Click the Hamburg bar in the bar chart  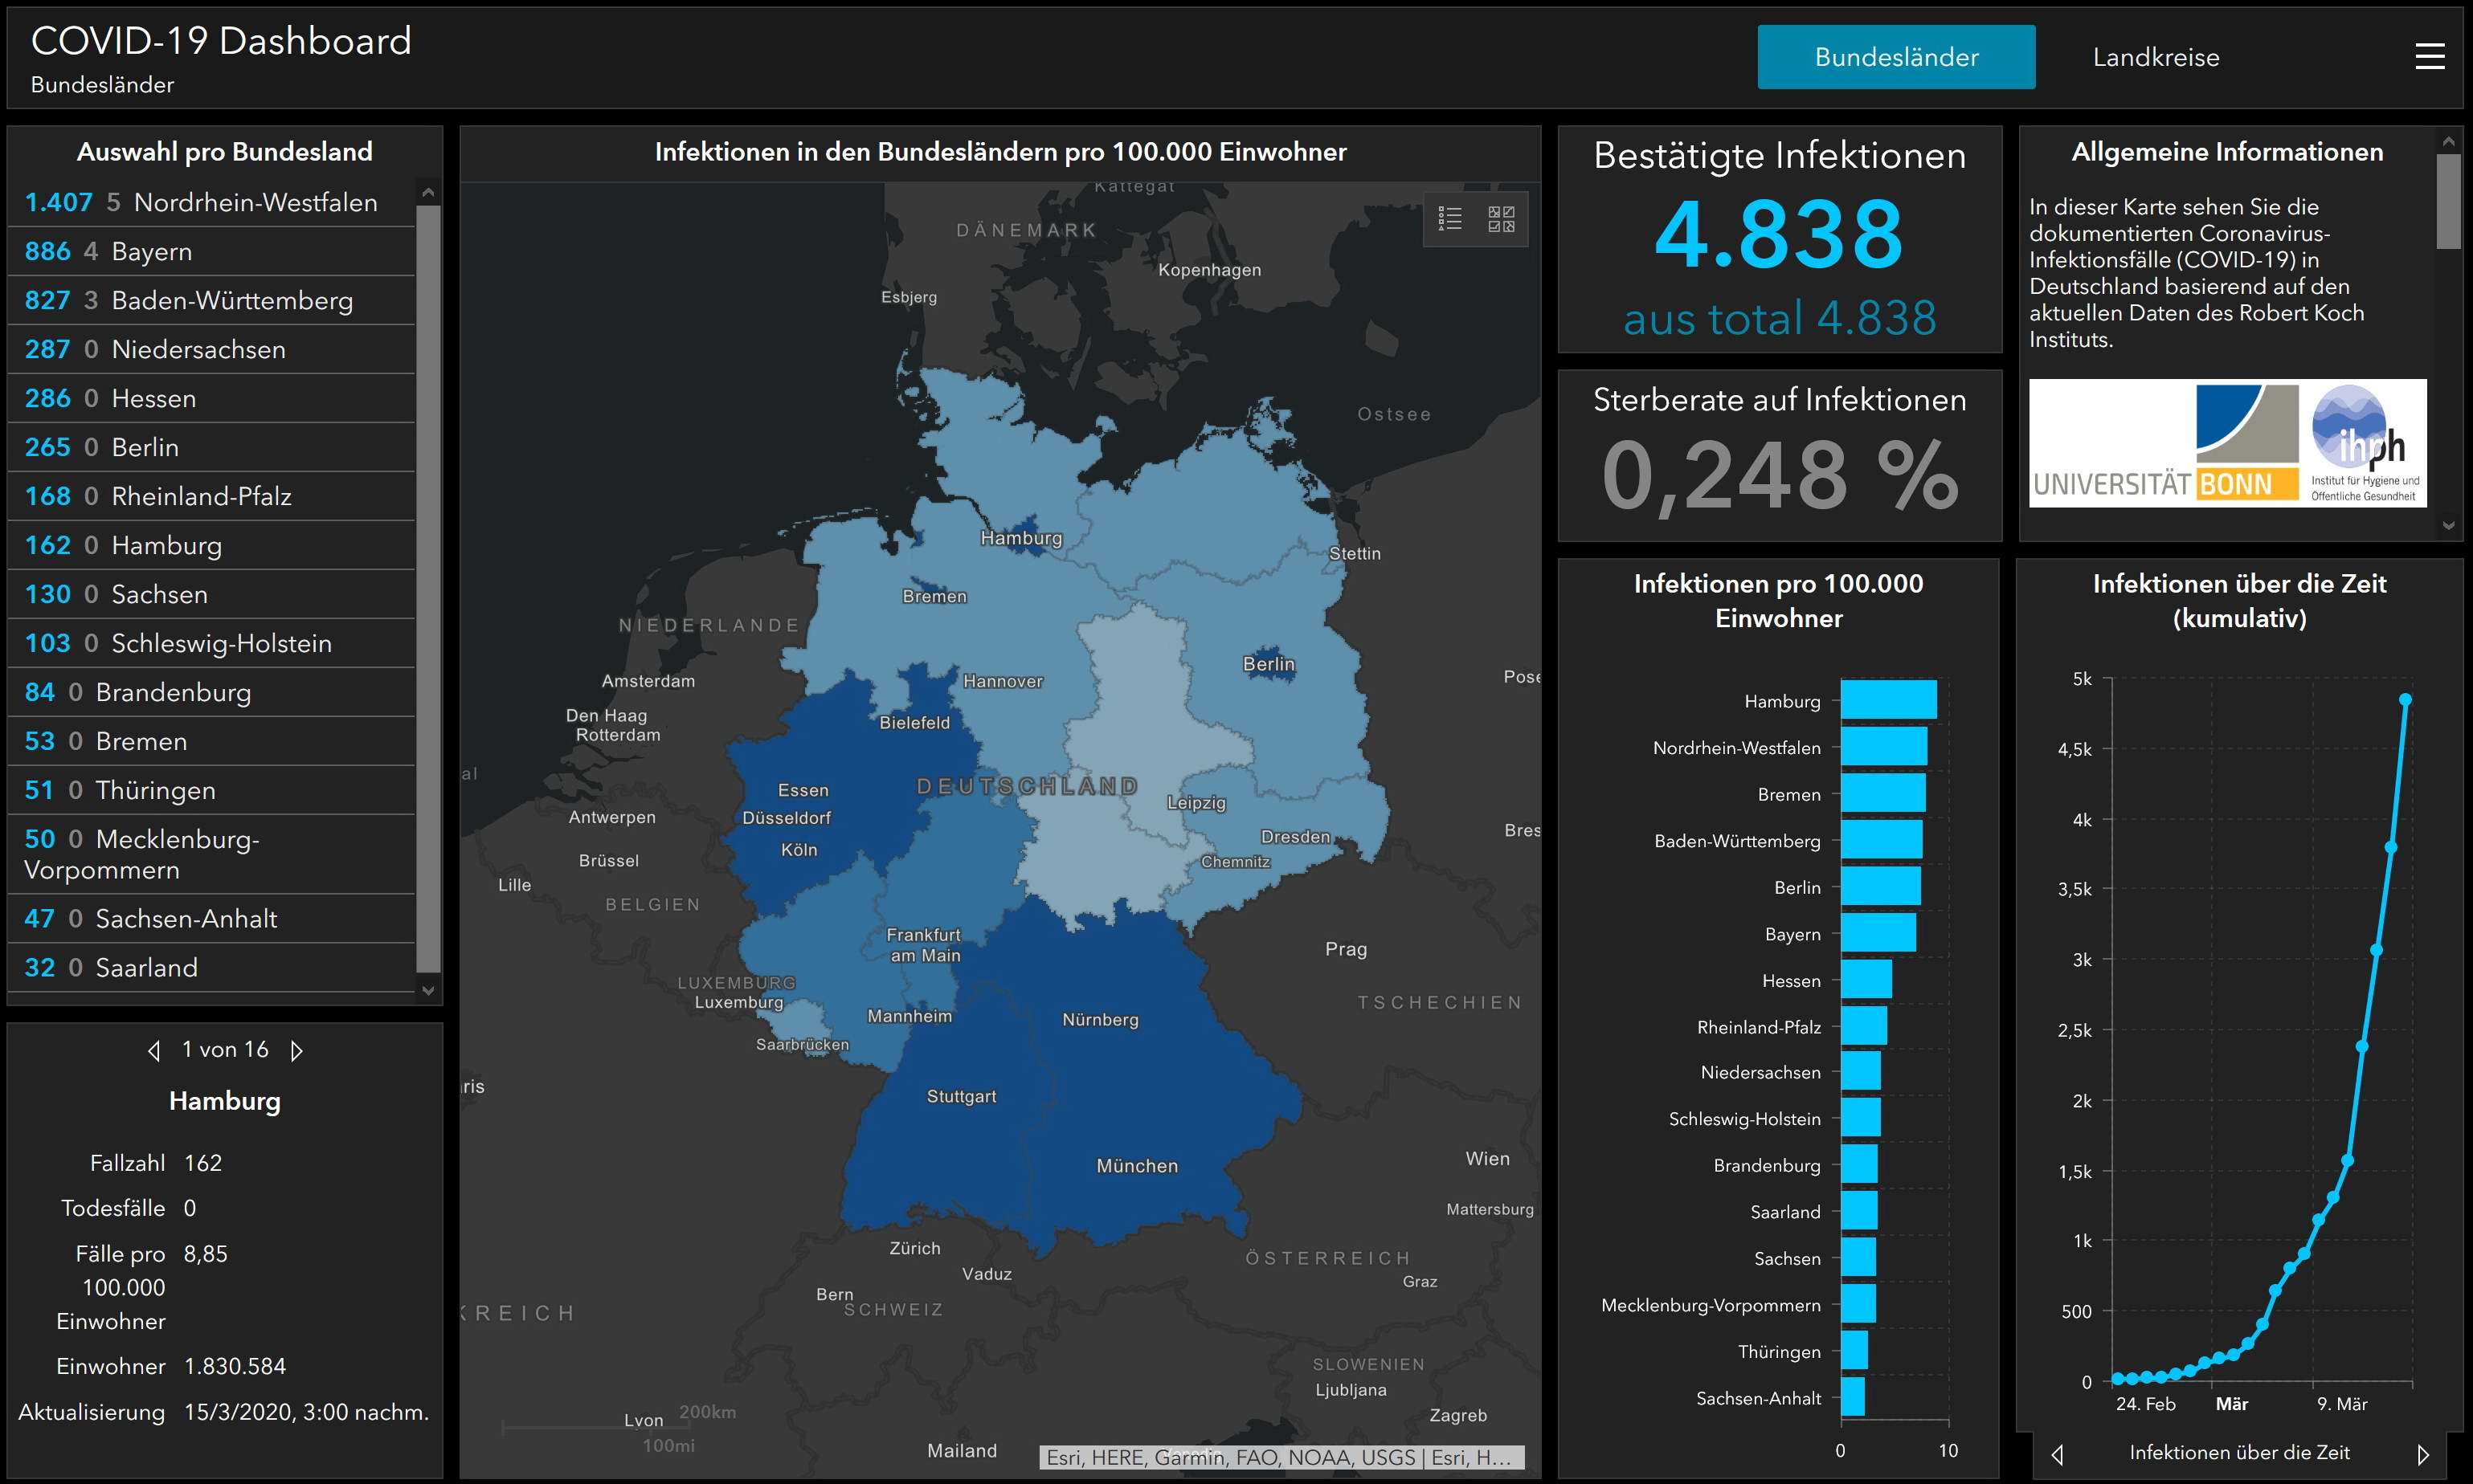pyautogui.click(x=1888, y=700)
